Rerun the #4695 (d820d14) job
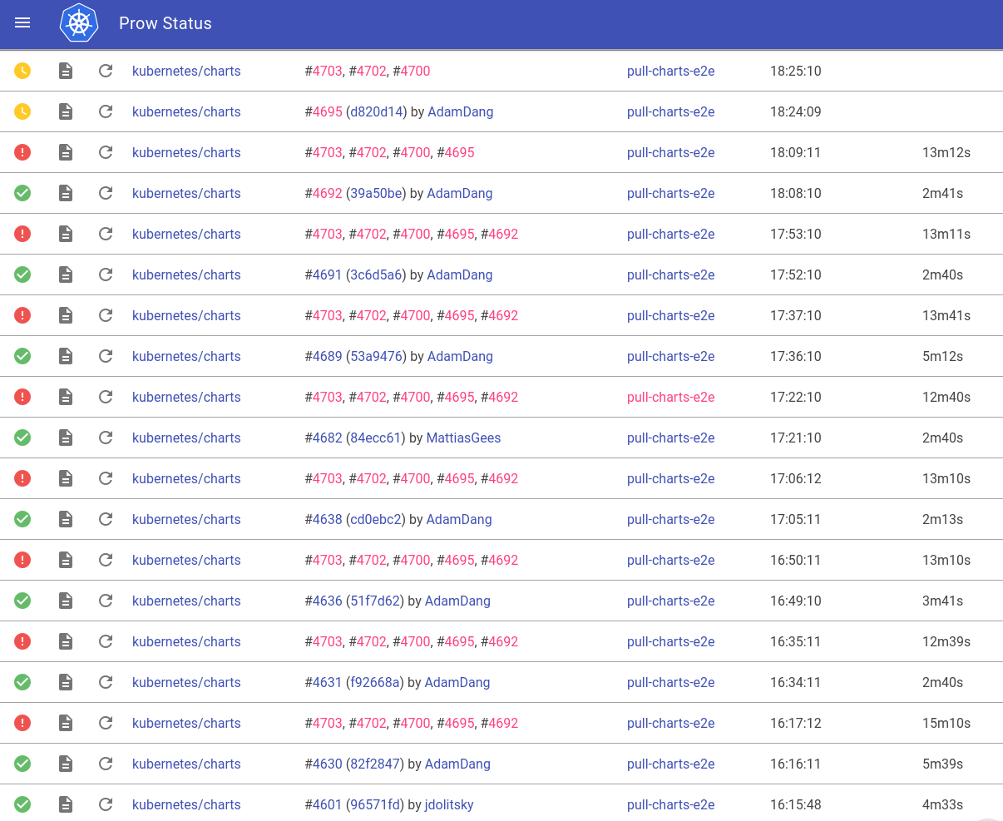 (106, 111)
